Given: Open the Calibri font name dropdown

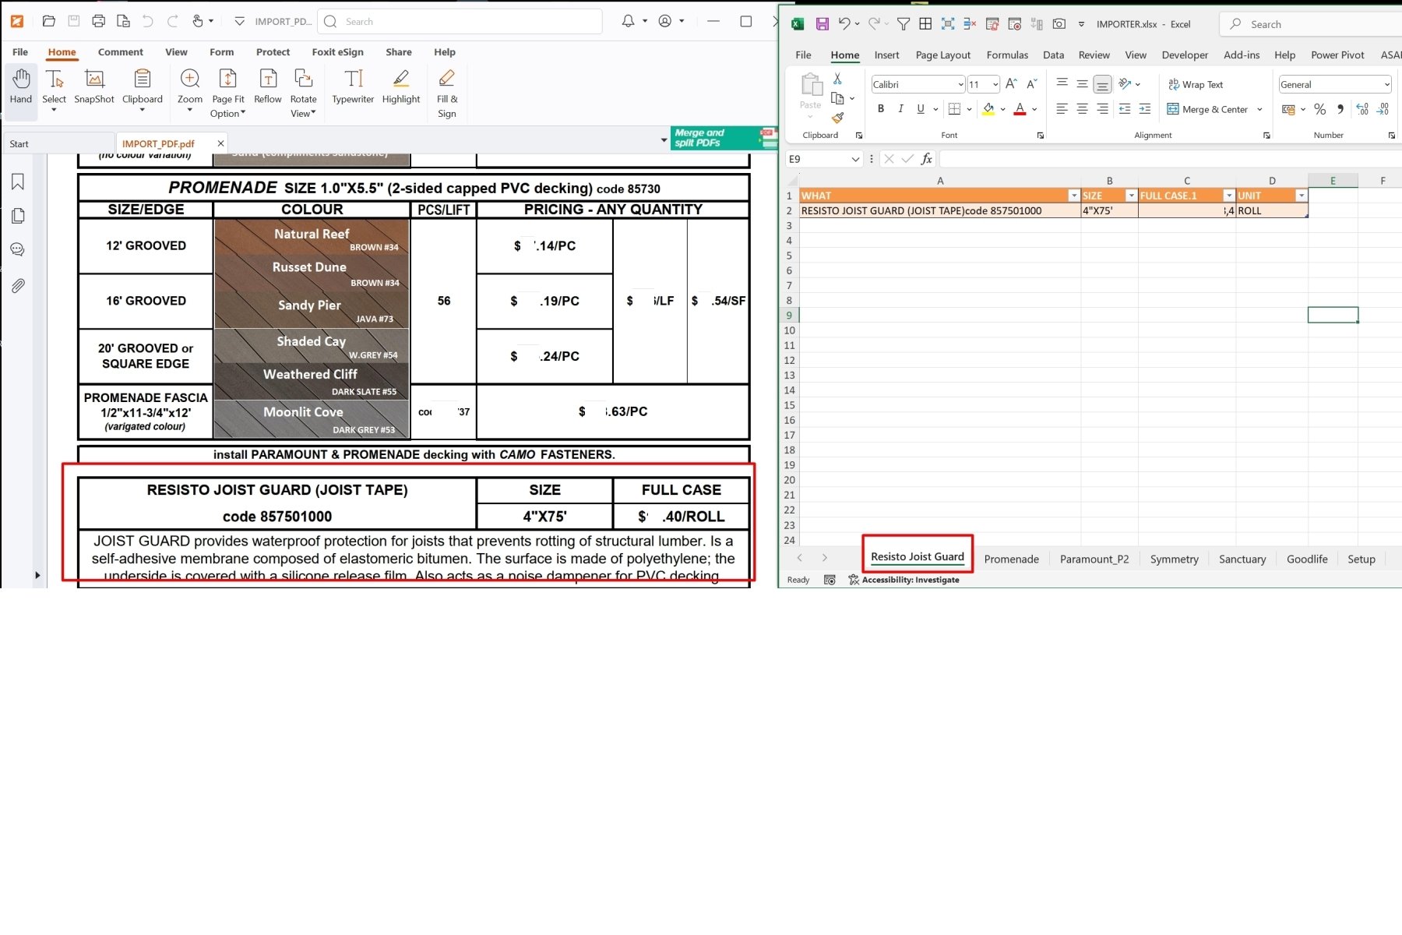Looking at the screenshot, I should (x=960, y=84).
